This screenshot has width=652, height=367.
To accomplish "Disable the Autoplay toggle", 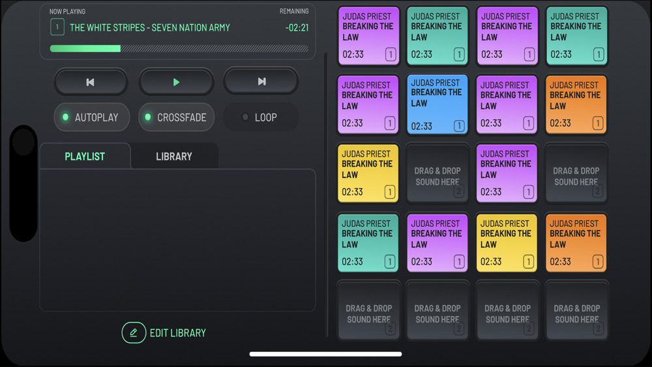I will pyautogui.click(x=91, y=117).
